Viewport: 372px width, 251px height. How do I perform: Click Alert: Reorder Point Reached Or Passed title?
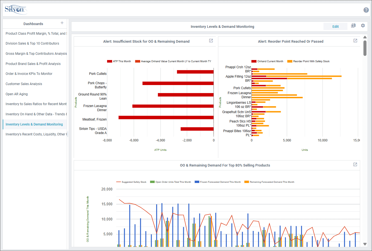click(x=291, y=42)
